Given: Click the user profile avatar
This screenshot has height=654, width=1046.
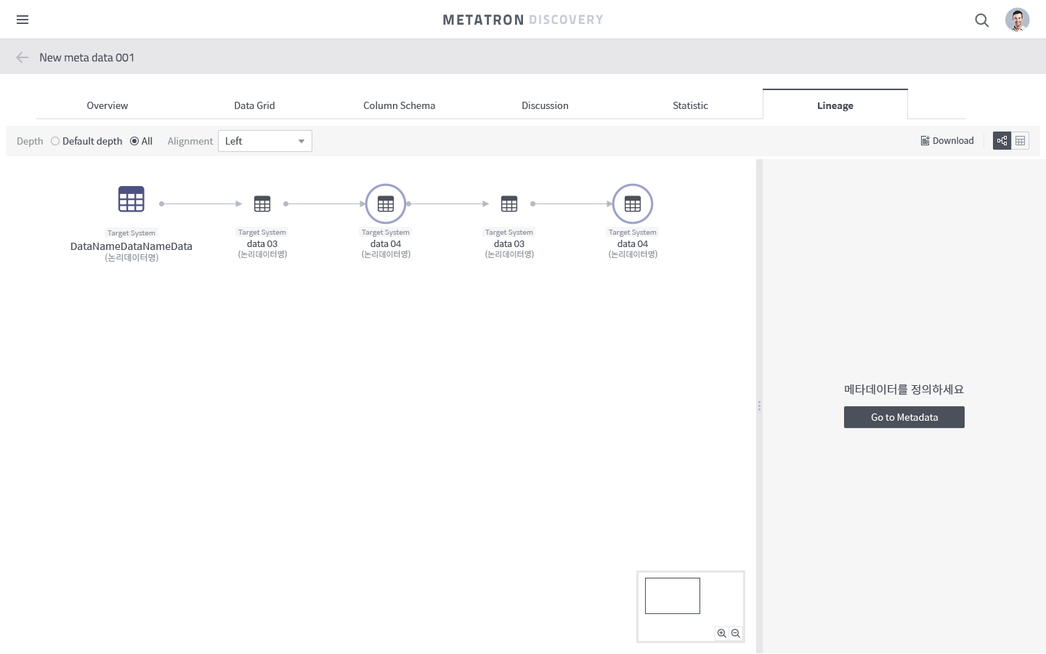Looking at the screenshot, I should point(1017,20).
